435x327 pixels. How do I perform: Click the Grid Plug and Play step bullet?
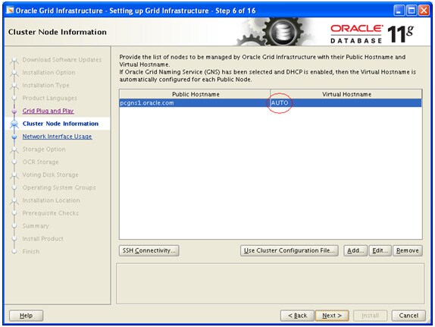[x=14, y=111]
